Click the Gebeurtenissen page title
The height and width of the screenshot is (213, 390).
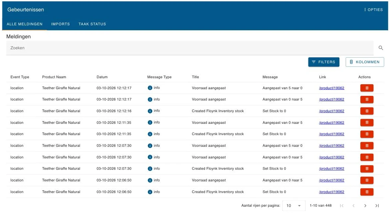click(26, 10)
